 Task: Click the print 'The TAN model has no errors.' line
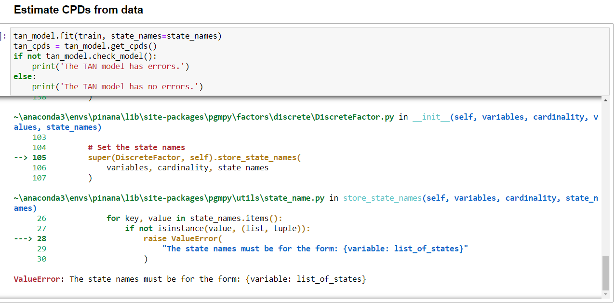coord(118,87)
